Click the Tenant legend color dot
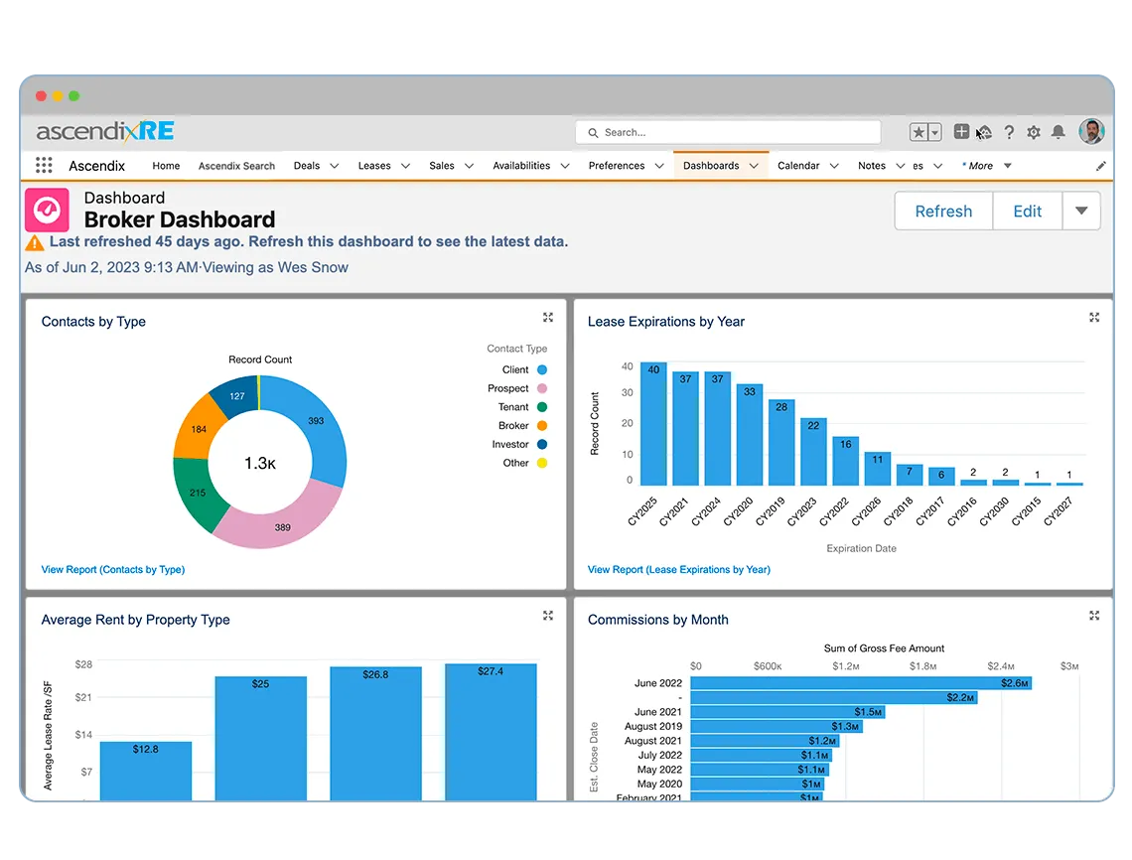The width and height of the screenshot is (1132, 860). [542, 407]
